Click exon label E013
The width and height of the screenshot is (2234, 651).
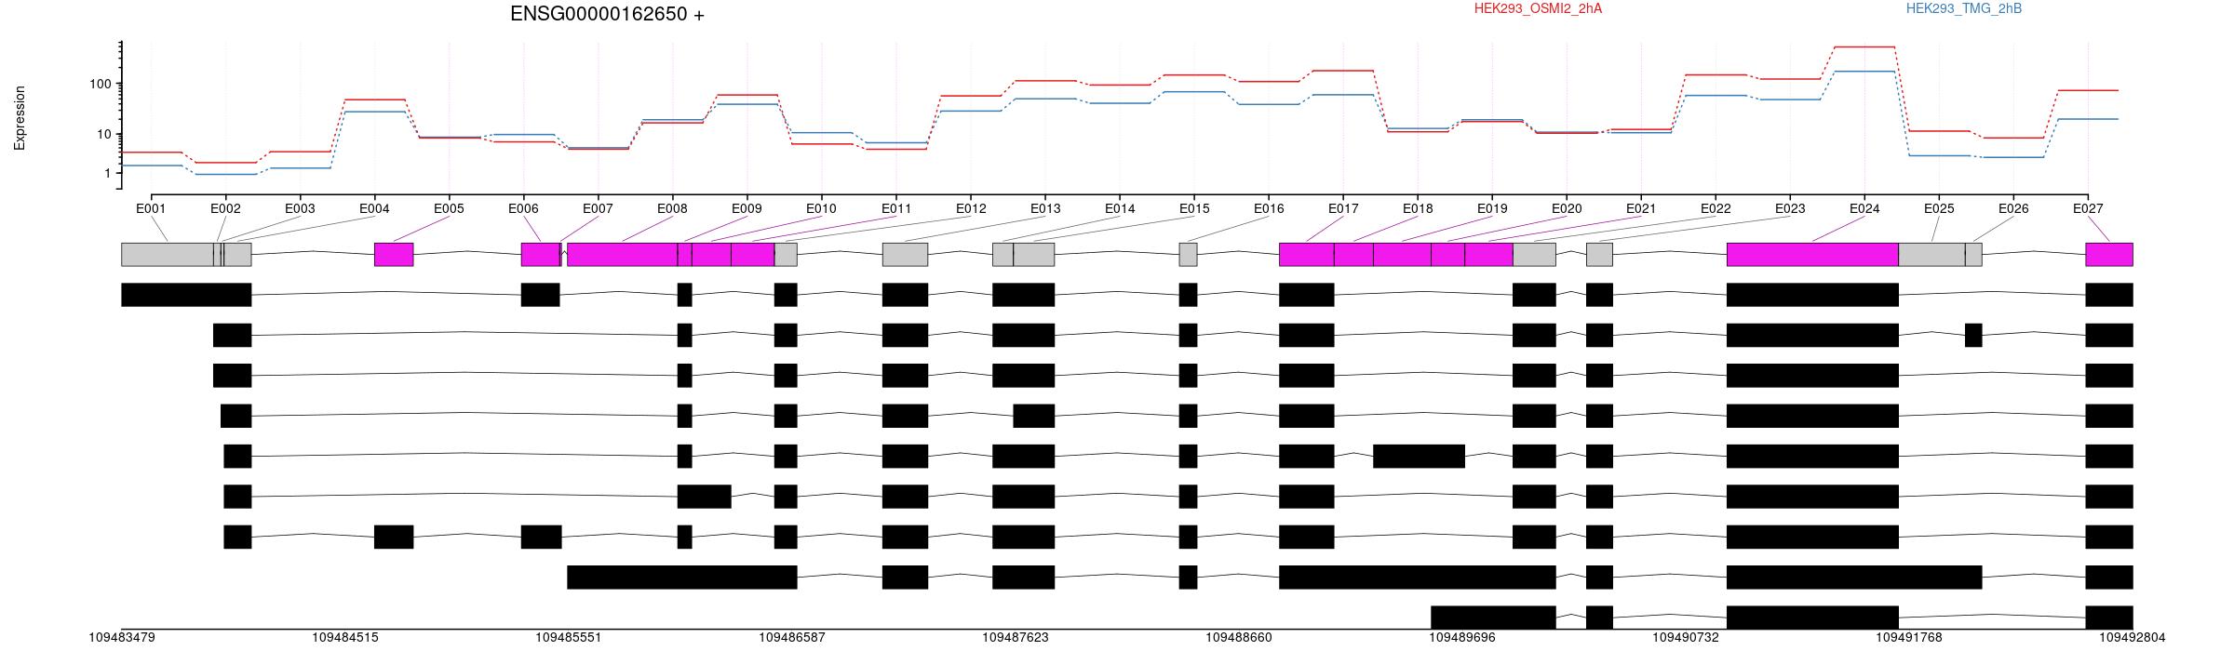[1045, 208]
